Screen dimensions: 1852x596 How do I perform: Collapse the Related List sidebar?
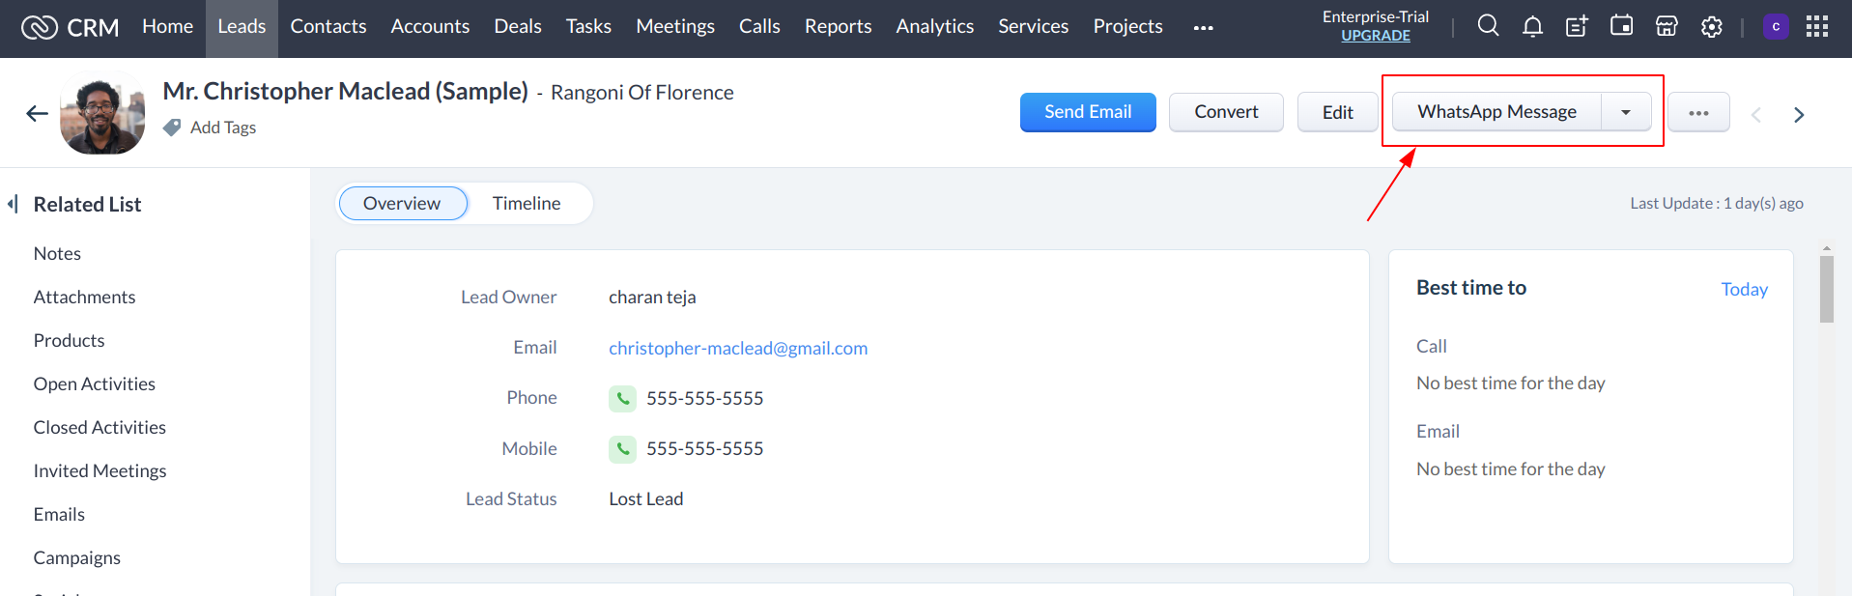pos(13,204)
